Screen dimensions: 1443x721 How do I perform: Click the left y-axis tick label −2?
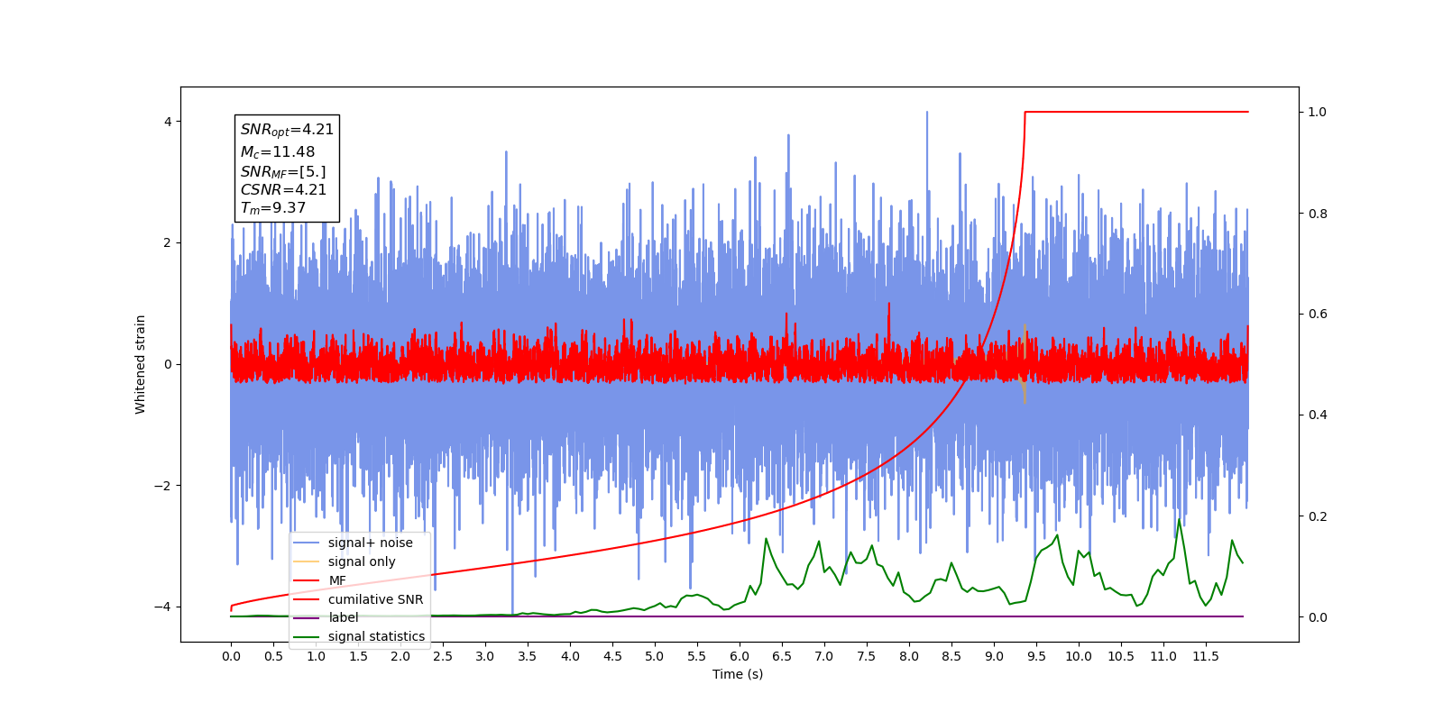coord(164,486)
